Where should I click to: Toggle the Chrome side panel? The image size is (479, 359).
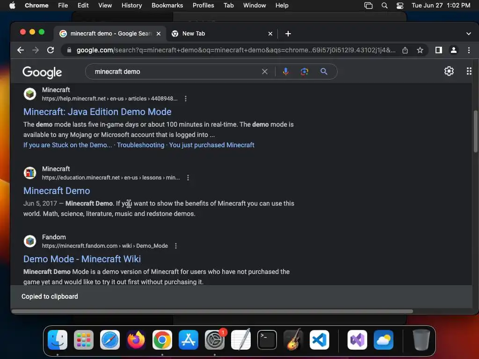tap(439, 50)
